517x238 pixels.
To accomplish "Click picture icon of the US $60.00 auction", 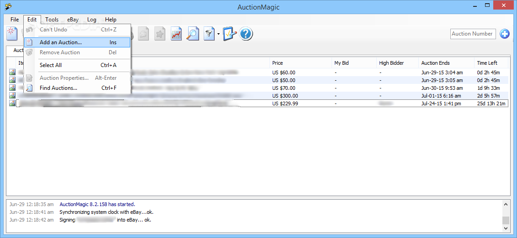I will pyautogui.click(x=12, y=72).
